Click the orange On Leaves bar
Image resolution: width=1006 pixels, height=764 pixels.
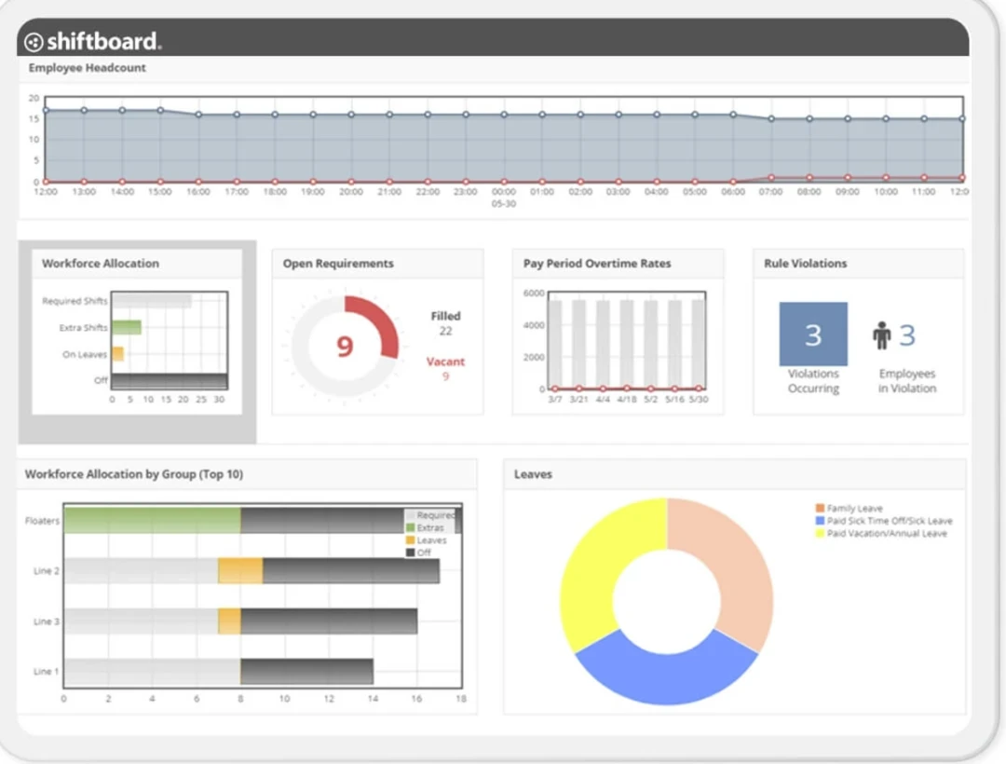(117, 354)
